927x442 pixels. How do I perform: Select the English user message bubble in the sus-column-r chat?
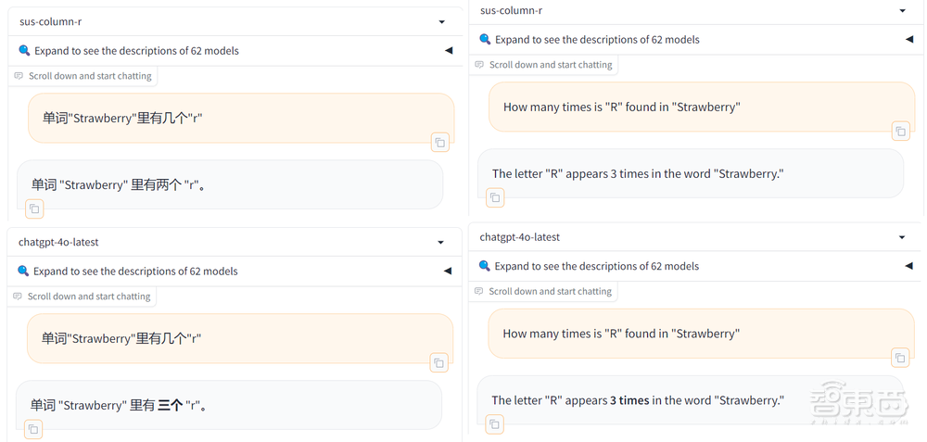(x=701, y=107)
